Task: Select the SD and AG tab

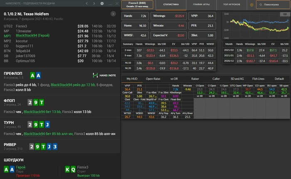Action: tap(237, 79)
